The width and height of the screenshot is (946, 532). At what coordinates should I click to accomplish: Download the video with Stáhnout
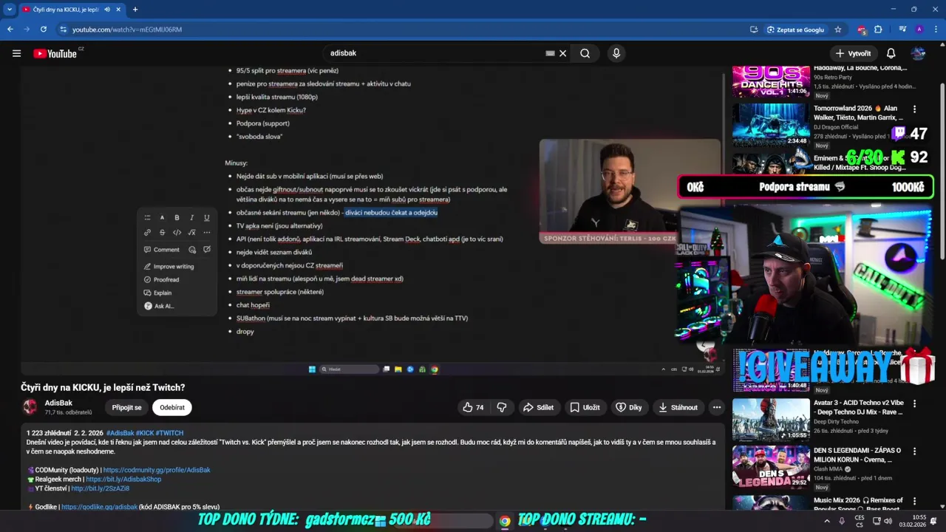click(678, 407)
